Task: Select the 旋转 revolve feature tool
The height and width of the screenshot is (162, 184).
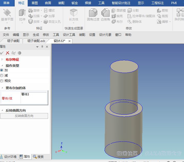Action: (34, 10)
